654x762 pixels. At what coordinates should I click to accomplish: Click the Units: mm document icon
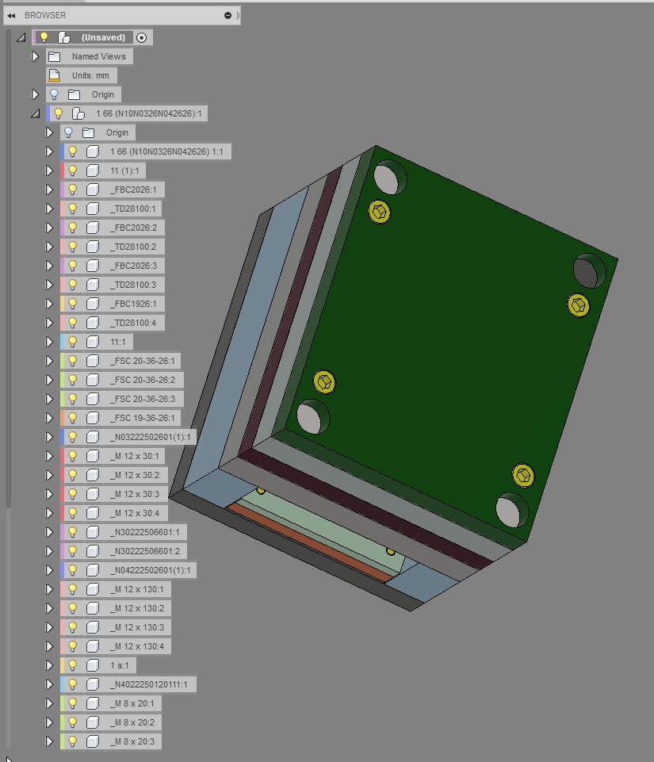click(55, 76)
